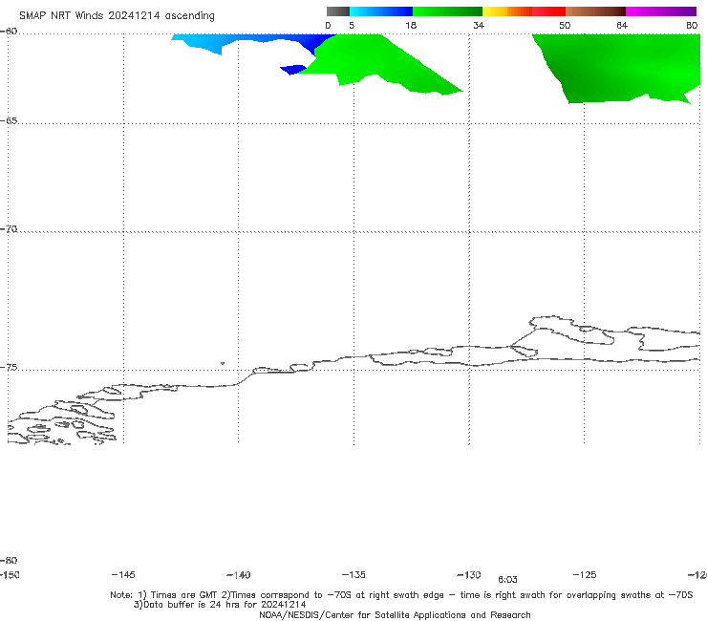Click the longitude label '-125'
Image resolution: width=707 pixels, height=621 pixels.
[585, 574]
